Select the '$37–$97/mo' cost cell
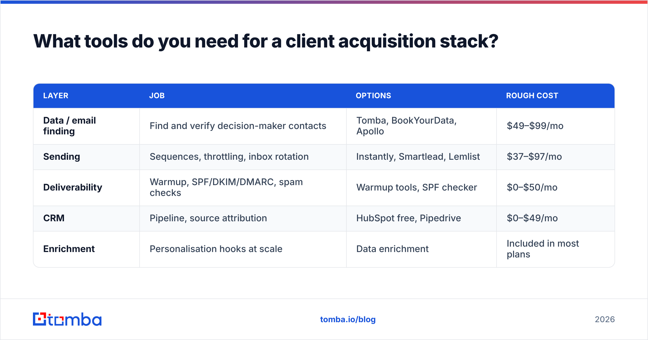The width and height of the screenshot is (648, 340). click(x=555, y=157)
